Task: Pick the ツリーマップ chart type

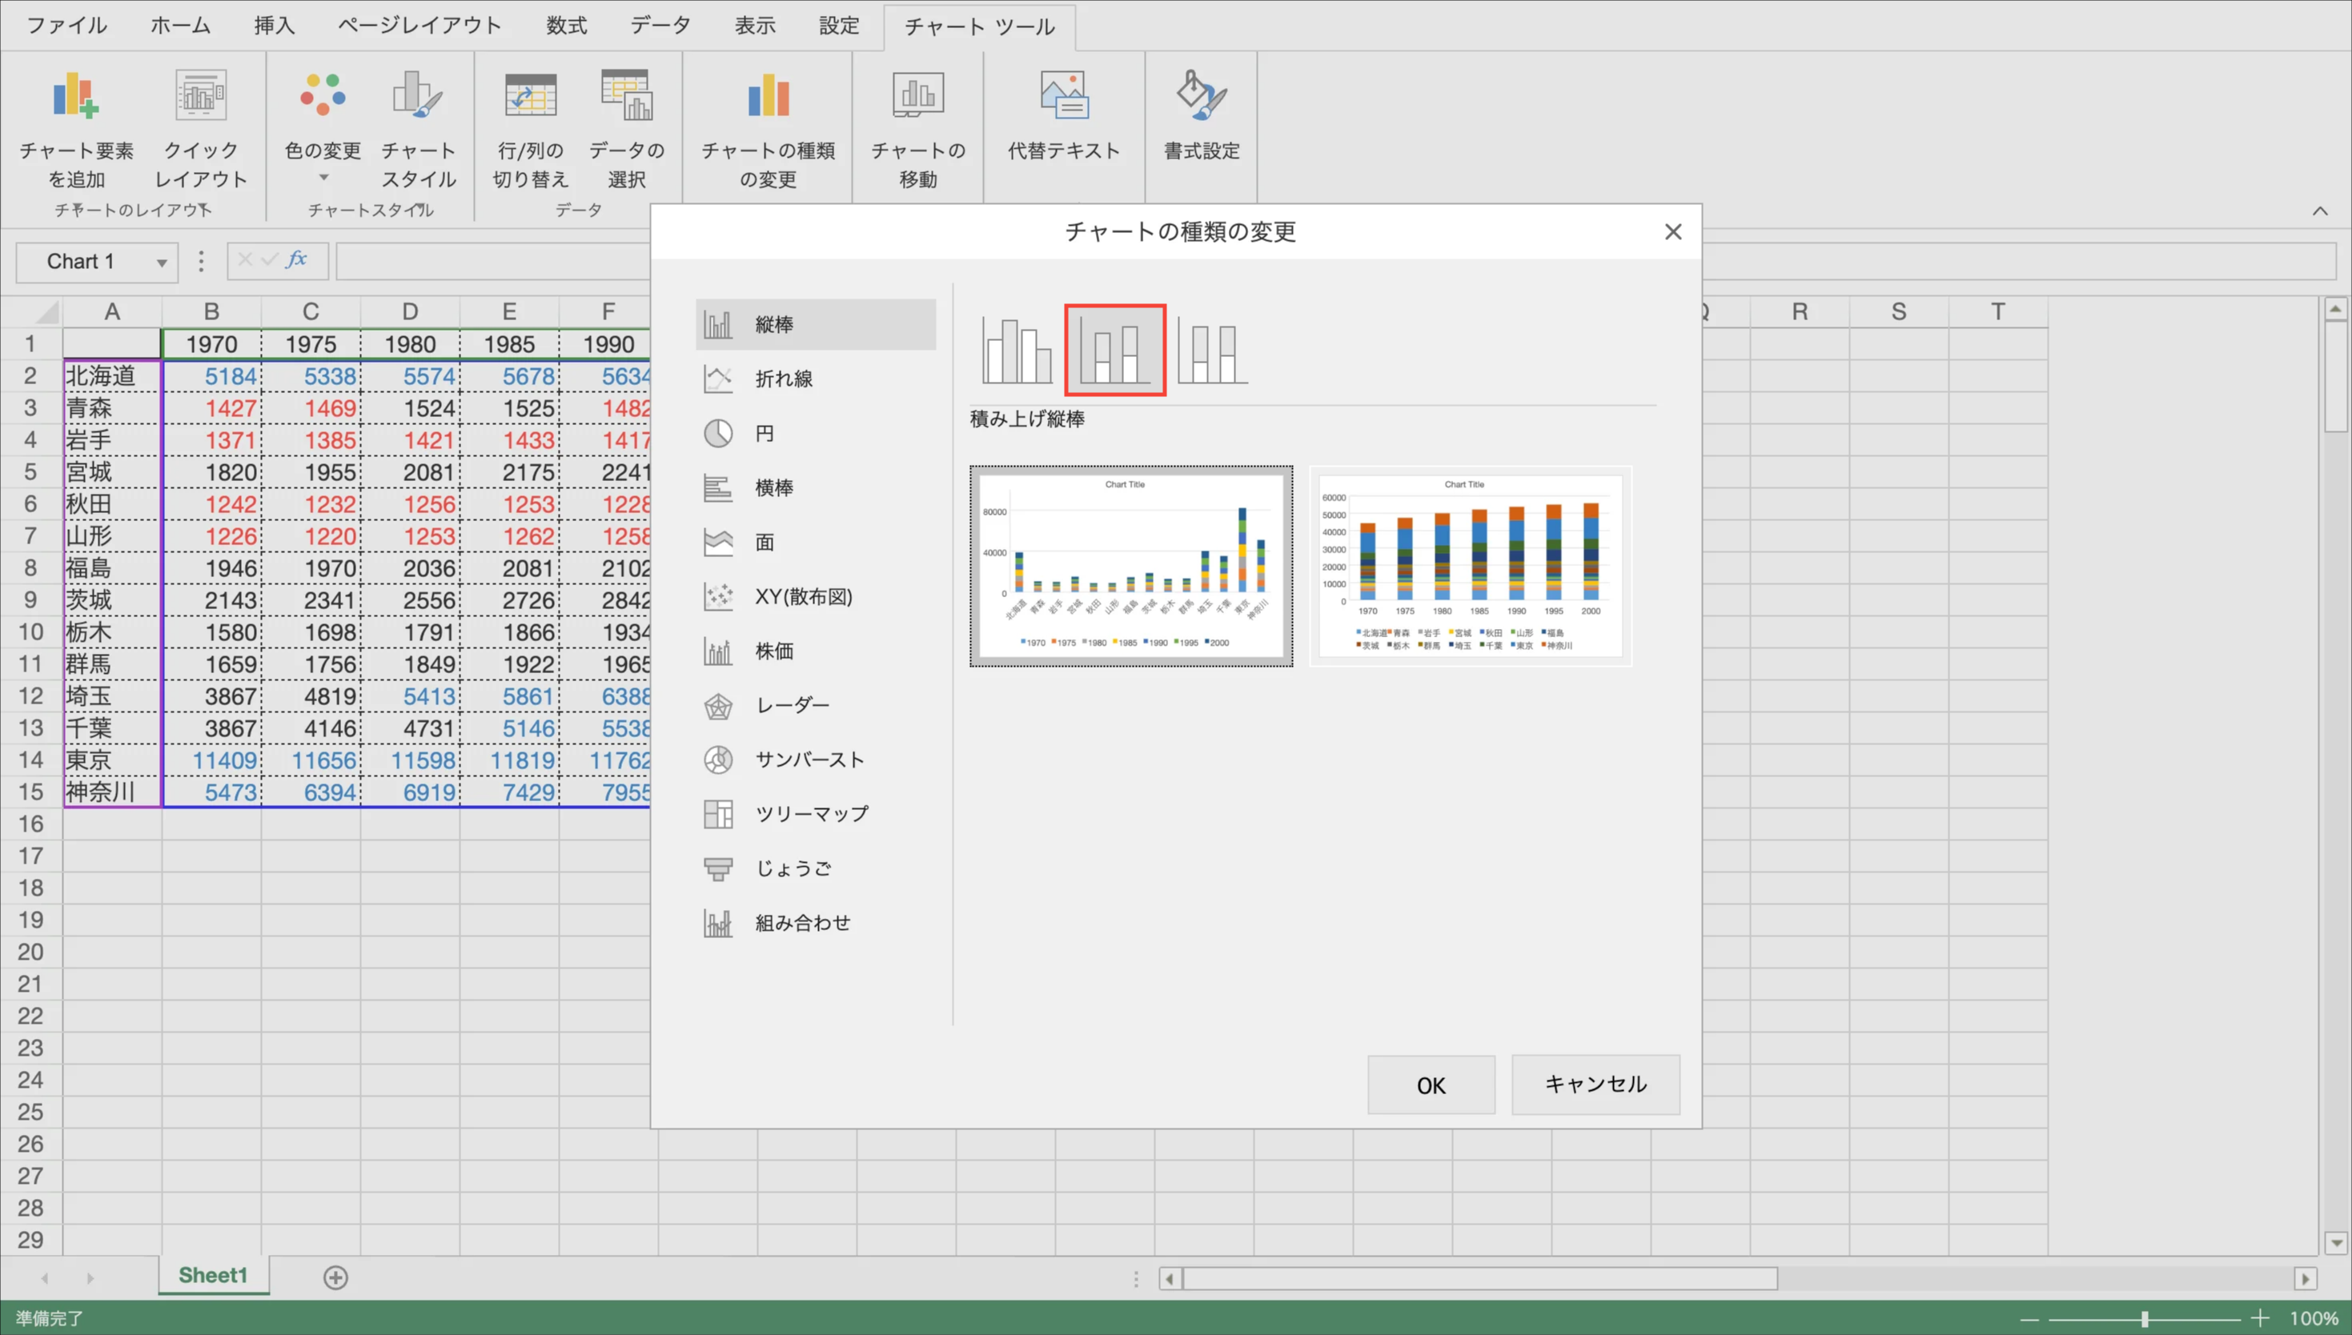Action: point(811,813)
